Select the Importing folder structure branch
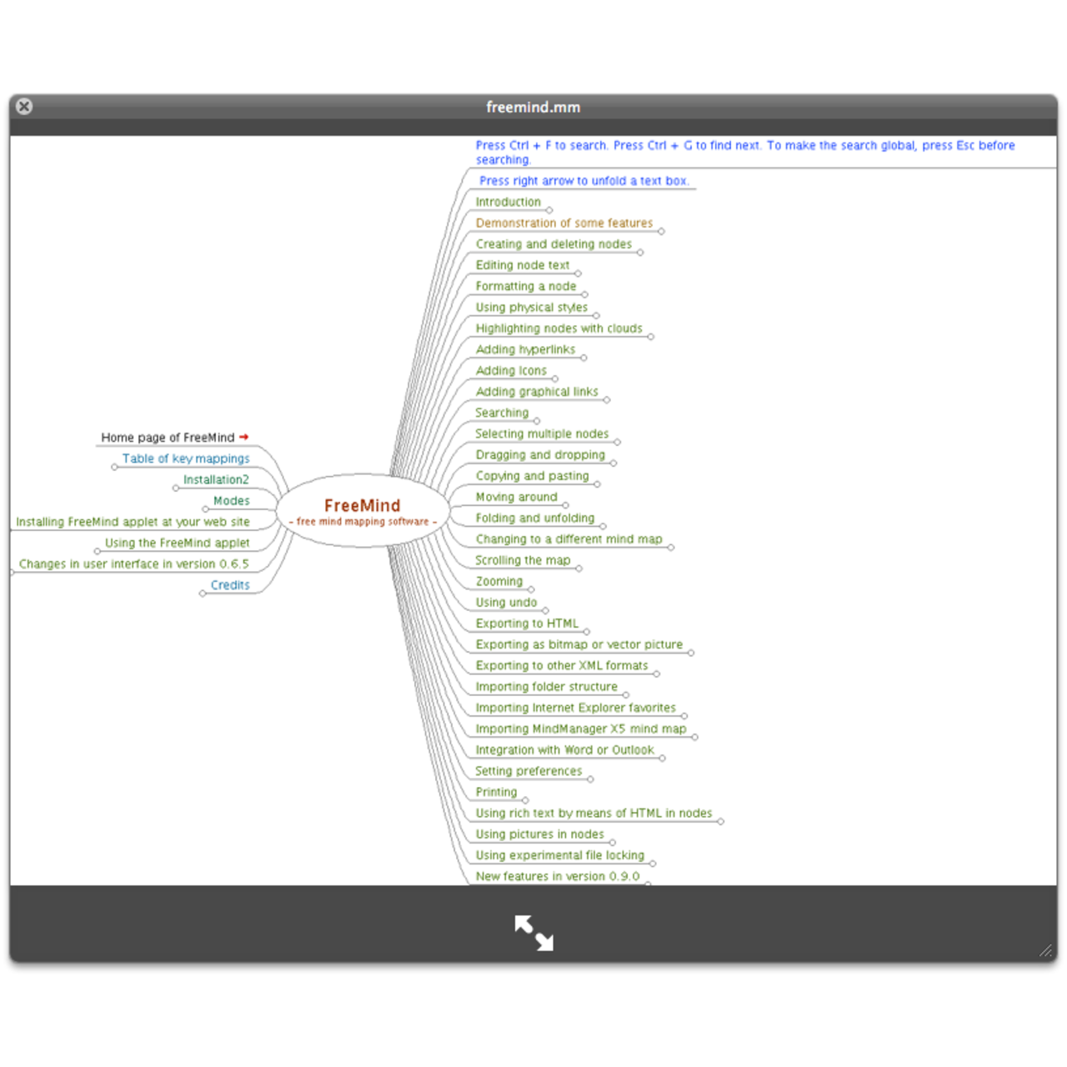Viewport: 1067px width, 1067px height. coord(547,687)
